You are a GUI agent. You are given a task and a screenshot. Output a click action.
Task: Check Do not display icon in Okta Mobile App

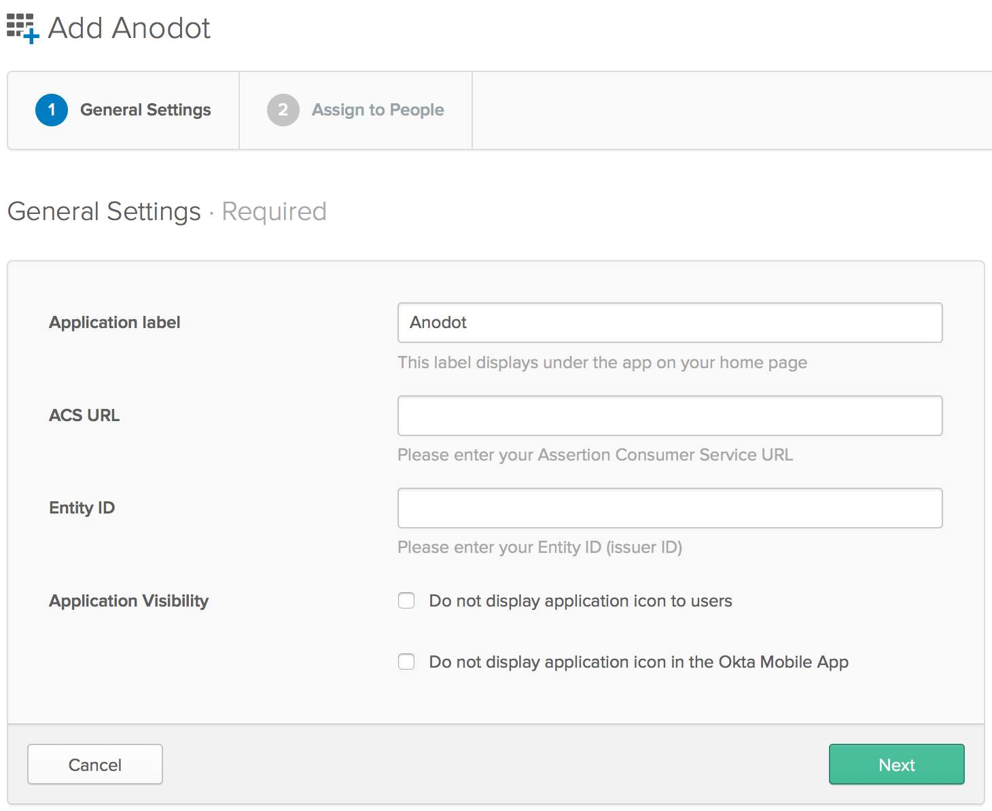point(406,662)
